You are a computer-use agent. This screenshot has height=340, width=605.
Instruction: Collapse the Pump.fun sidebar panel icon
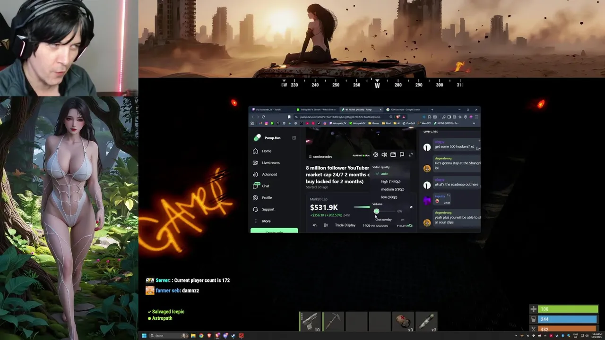coord(294,138)
